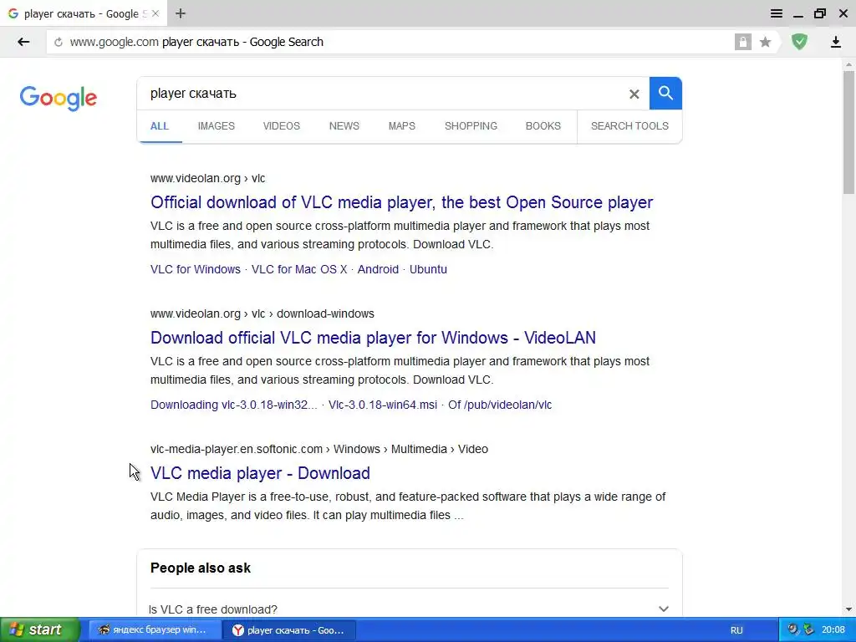
Task: Open 'Official download of VLC media player' result
Action: pyautogui.click(x=401, y=202)
